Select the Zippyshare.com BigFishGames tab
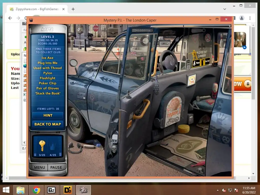 tap(37, 9)
